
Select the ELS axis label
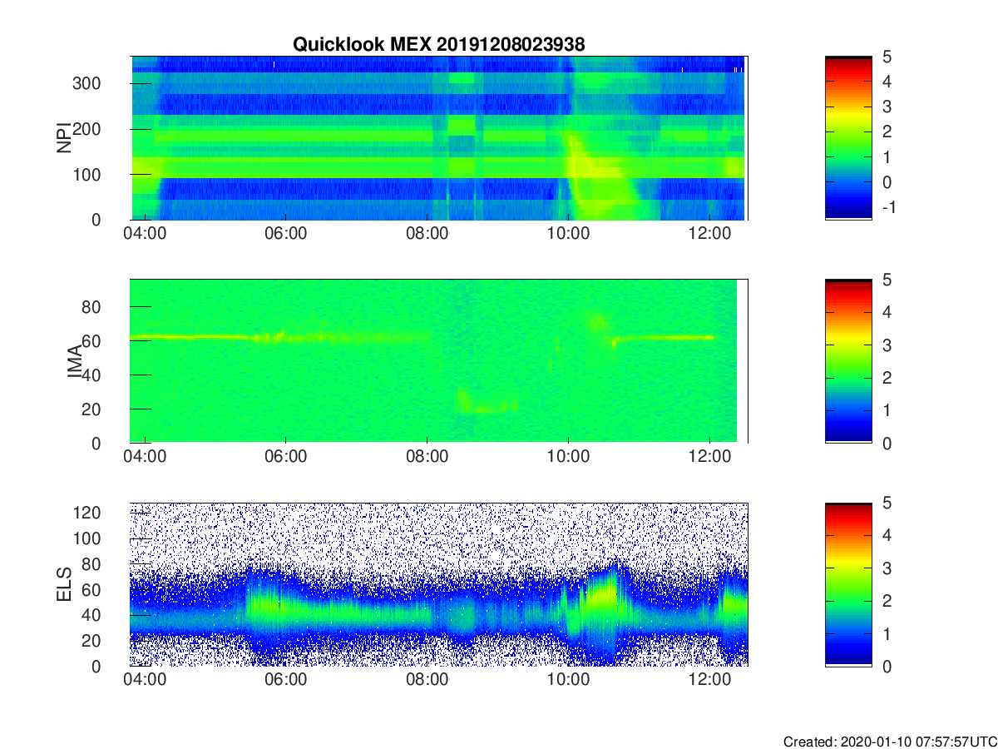(63, 584)
